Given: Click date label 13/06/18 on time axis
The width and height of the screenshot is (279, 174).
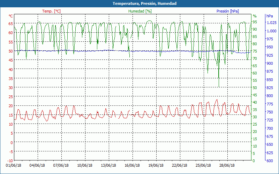Looking at the screenshot, I should pyautogui.click(x=108, y=166).
